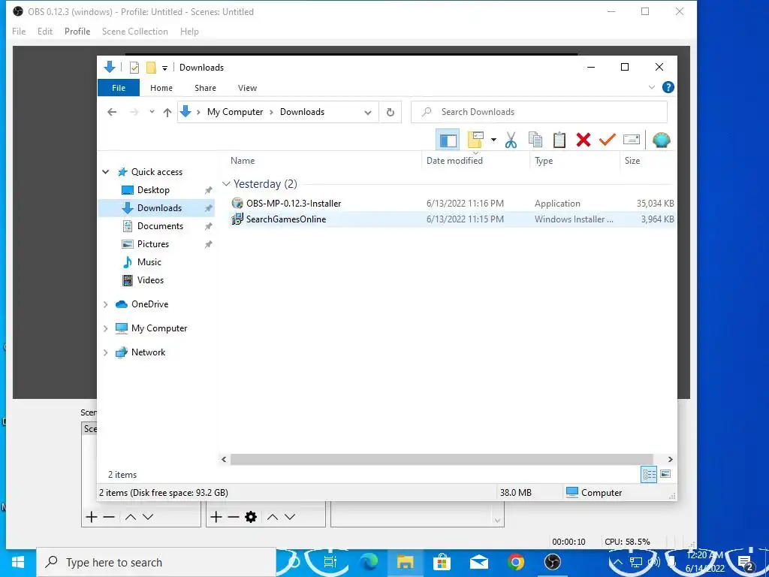Open the Quick Access Toolbar customize arrow

[x=164, y=68]
